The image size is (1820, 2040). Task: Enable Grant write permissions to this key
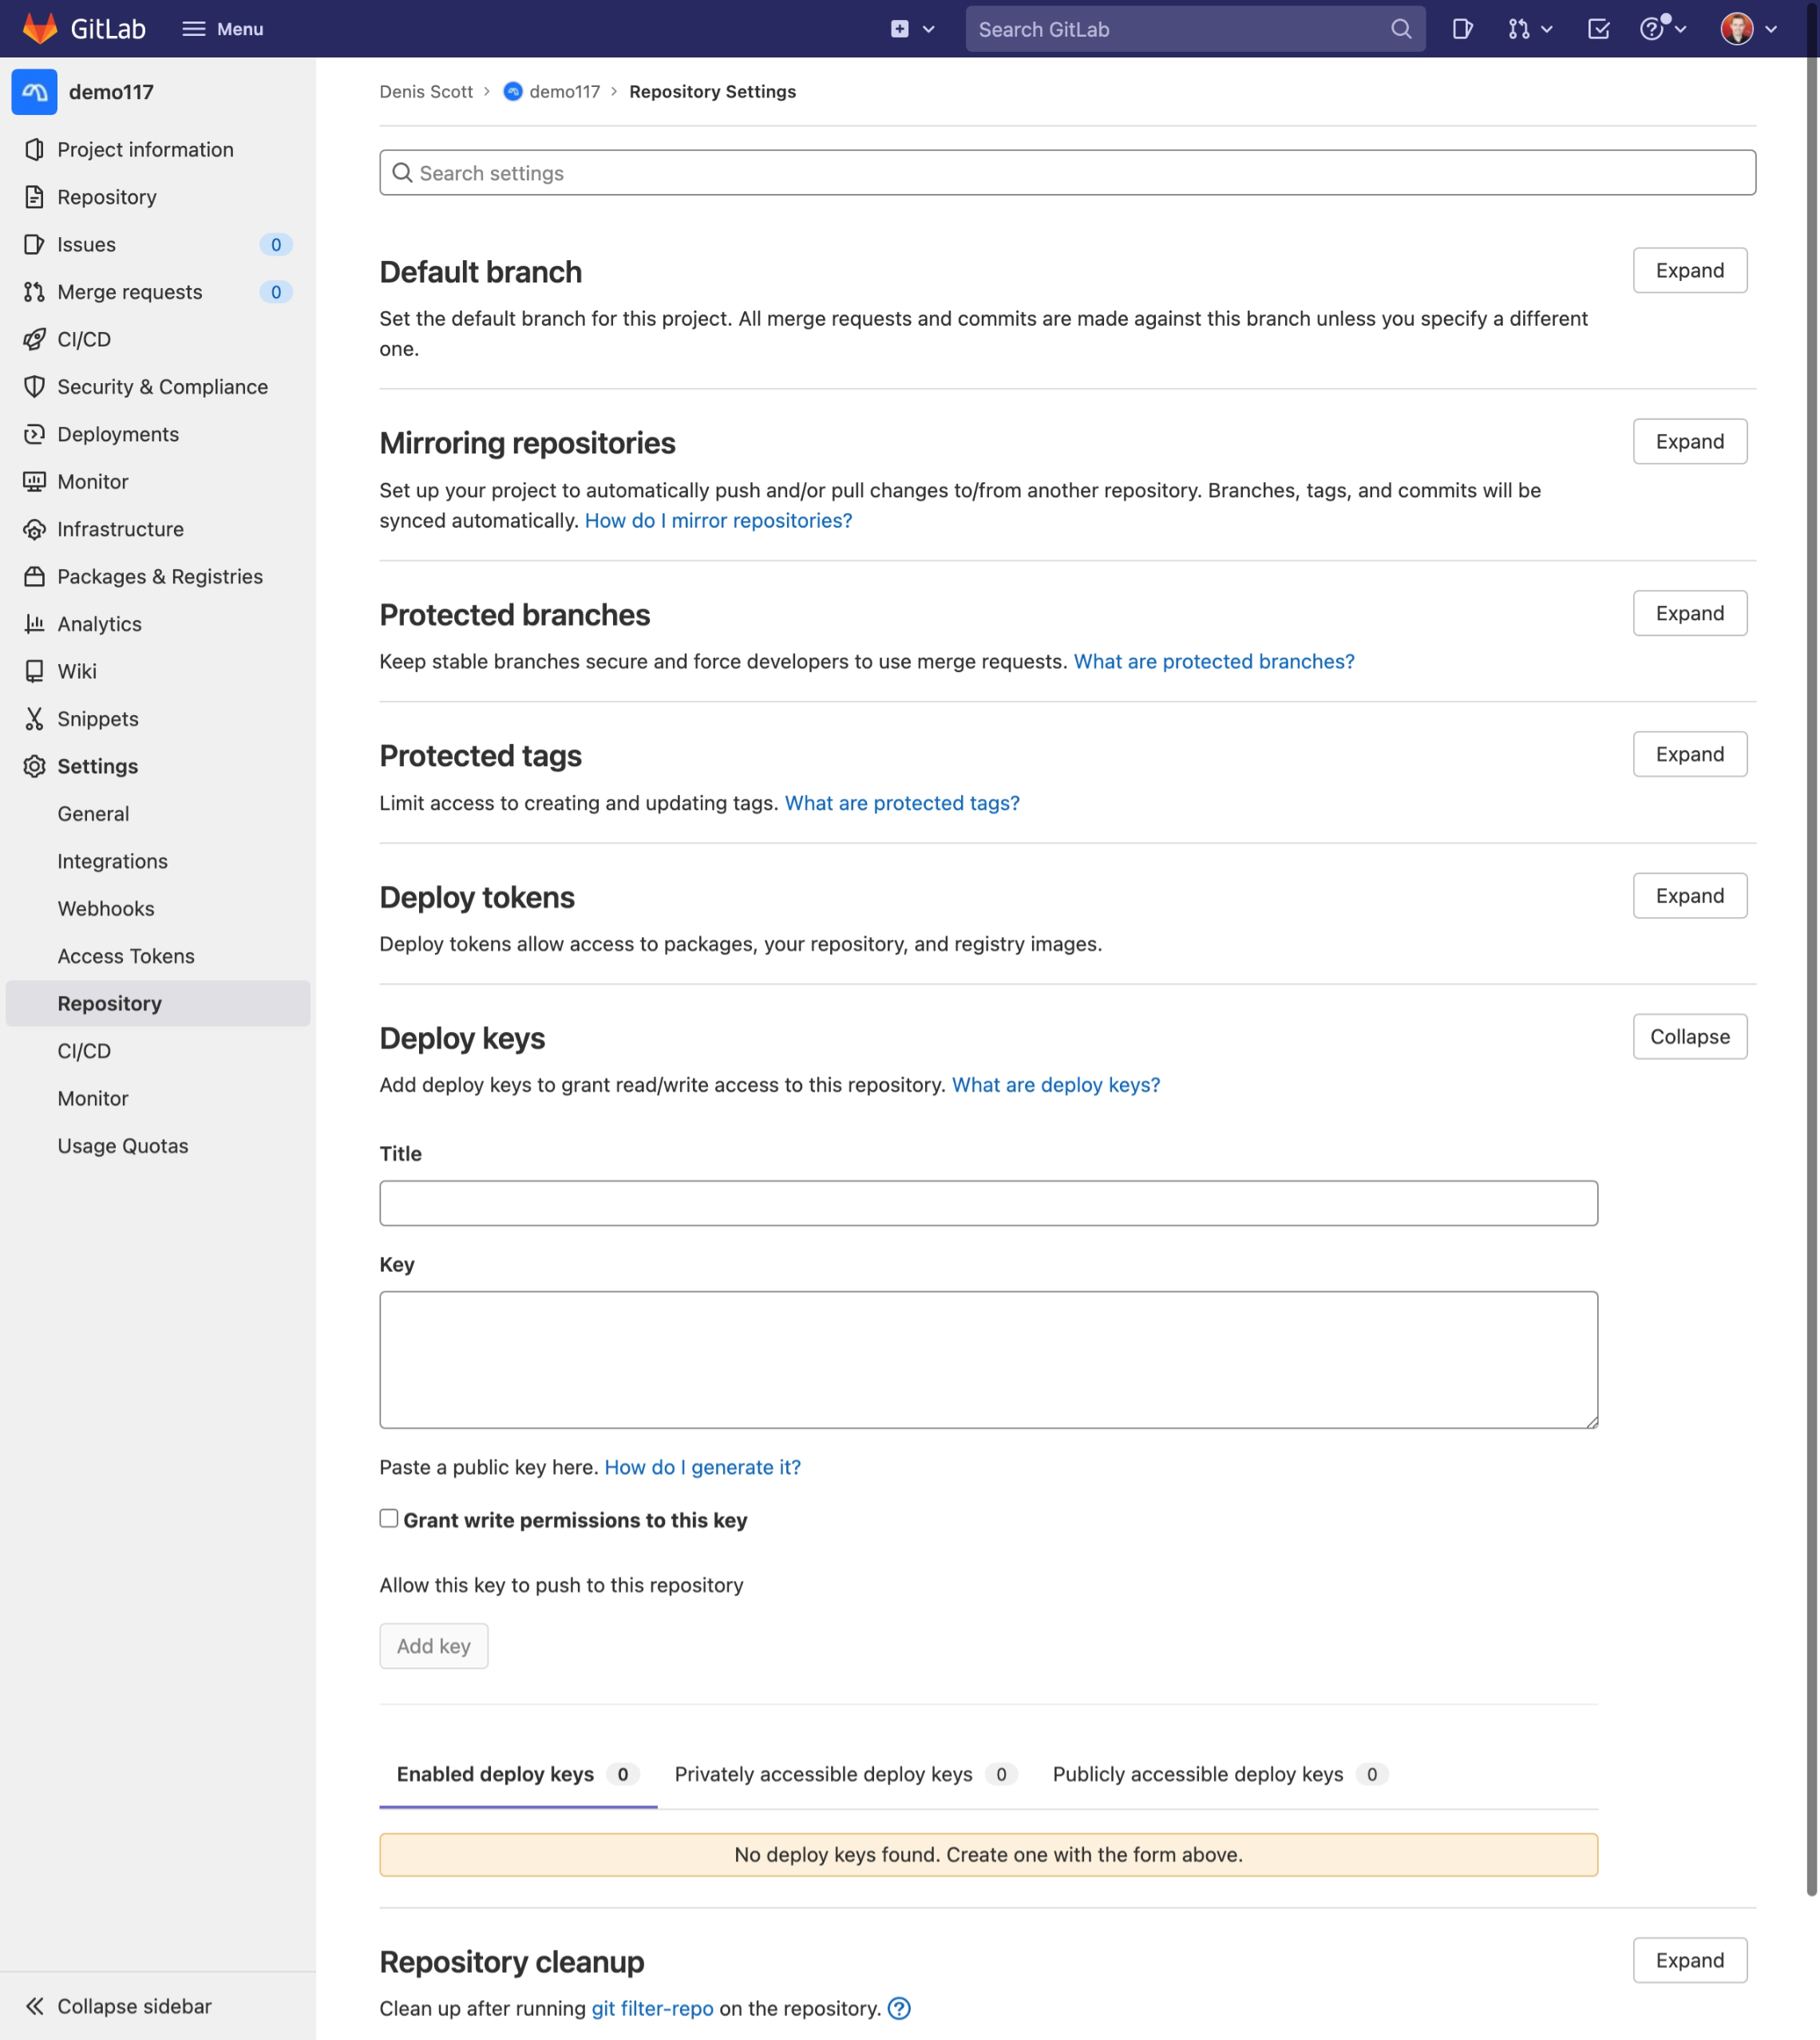(389, 1518)
